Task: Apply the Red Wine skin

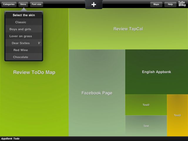Action: point(24,50)
